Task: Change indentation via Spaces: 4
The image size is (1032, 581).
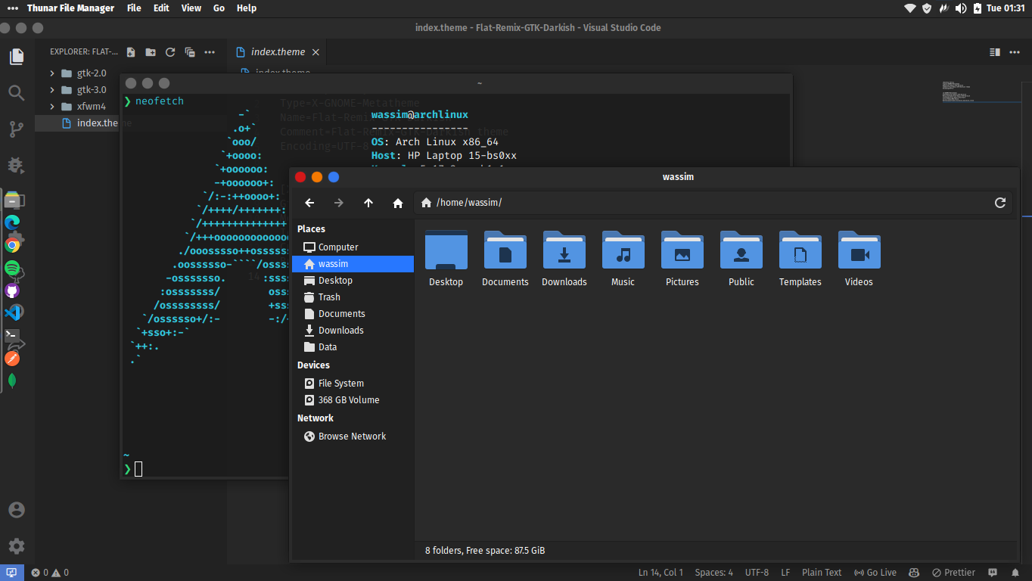Action: 714,573
